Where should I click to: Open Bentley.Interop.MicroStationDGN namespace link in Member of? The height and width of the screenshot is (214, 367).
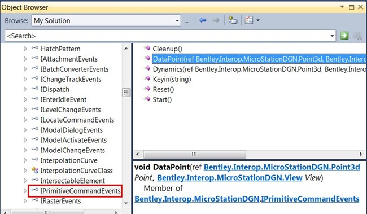point(197,199)
